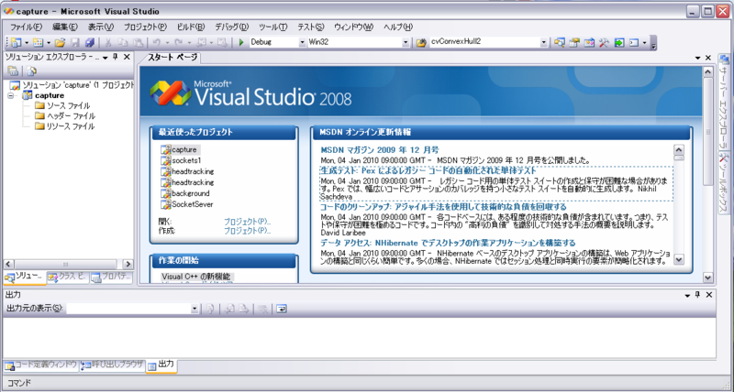Viewport: 734px width, 392px height.
Task: Click the New Project toolbar icon
Action: click(x=17, y=42)
